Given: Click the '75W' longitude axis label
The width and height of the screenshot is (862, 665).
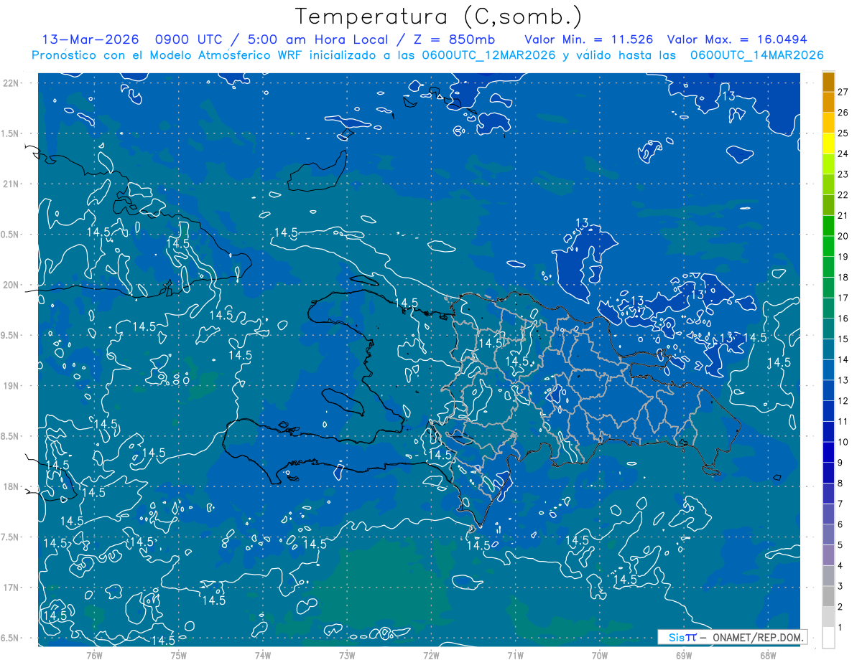Looking at the screenshot, I should coord(179,654).
